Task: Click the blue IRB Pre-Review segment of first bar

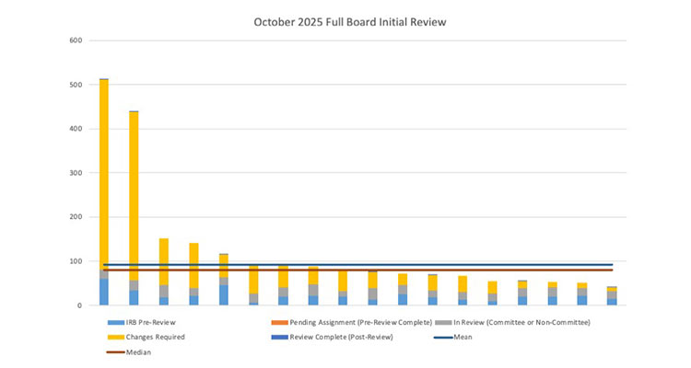Action: coord(104,292)
